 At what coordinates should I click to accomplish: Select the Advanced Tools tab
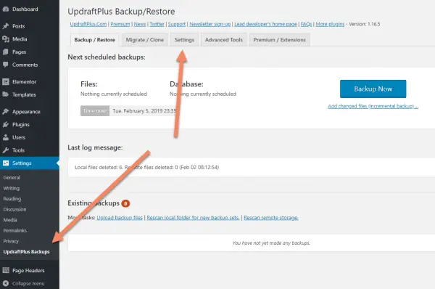pyautogui.click(x=223, y=40)
